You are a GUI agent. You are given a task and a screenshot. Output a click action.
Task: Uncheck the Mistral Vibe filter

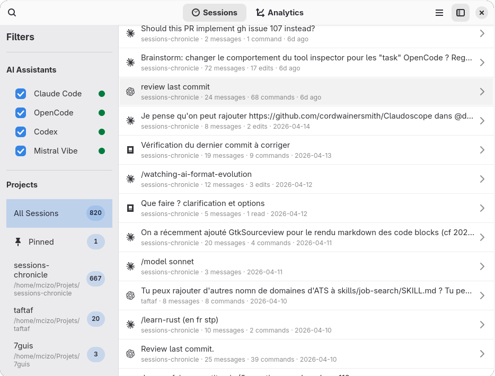click(x=20, y=150)
